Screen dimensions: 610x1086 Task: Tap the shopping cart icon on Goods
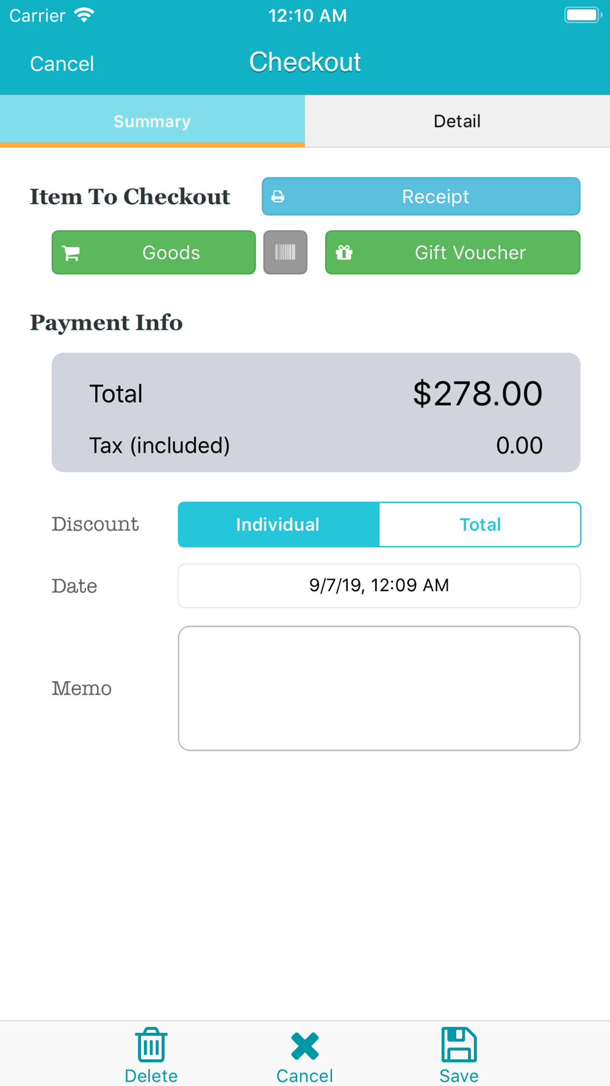tap(71, 253)
